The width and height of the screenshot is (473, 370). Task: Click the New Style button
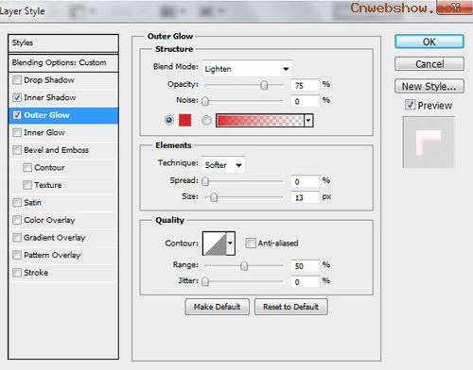(429, 86)
